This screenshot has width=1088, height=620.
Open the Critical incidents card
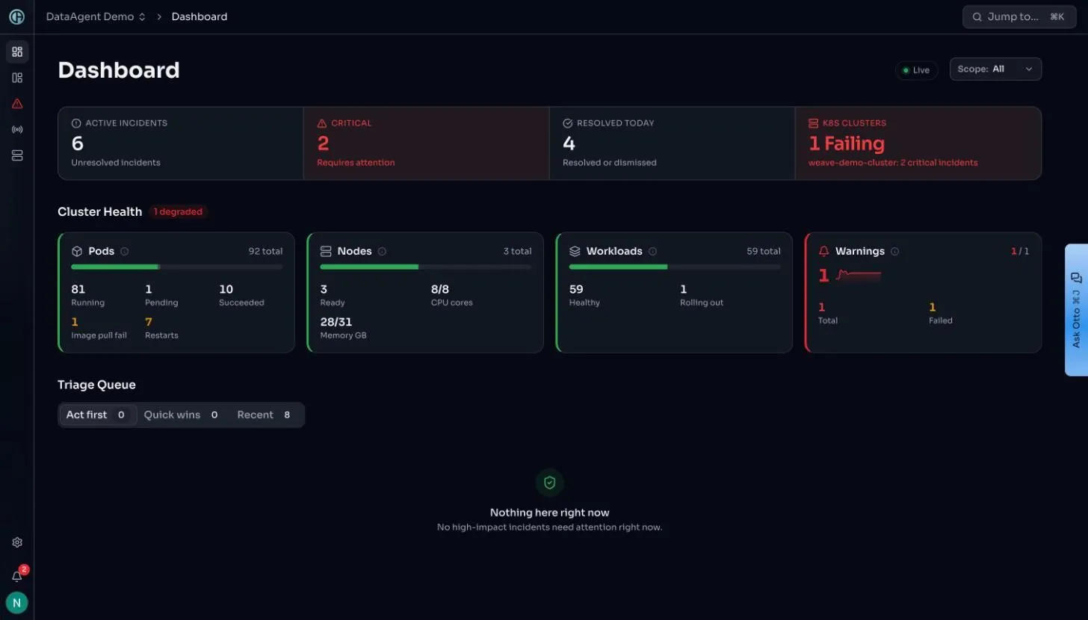click(x=426, y=143)
